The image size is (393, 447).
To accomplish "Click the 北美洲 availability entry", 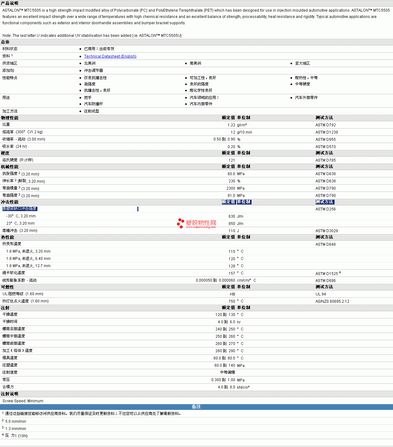I will (90, 63).
